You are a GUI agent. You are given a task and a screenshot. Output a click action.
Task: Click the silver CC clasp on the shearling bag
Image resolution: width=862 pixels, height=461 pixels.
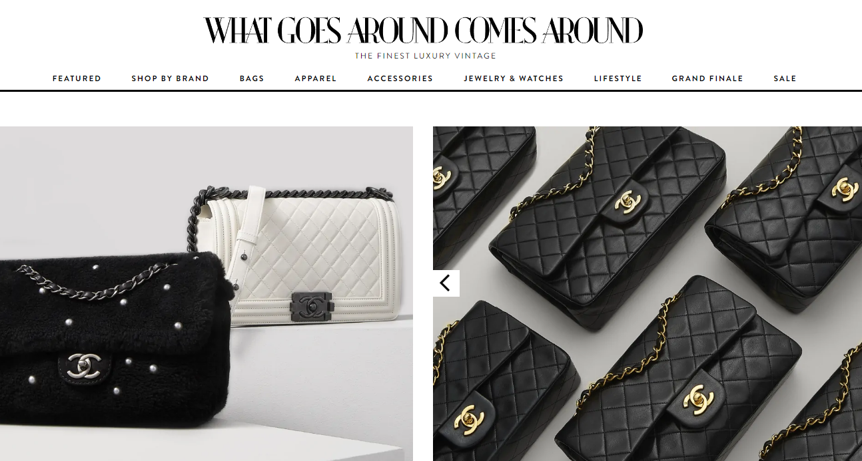pos(84,367)
